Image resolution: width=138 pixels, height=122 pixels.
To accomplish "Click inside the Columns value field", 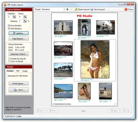I will click(x=10, y=17).
